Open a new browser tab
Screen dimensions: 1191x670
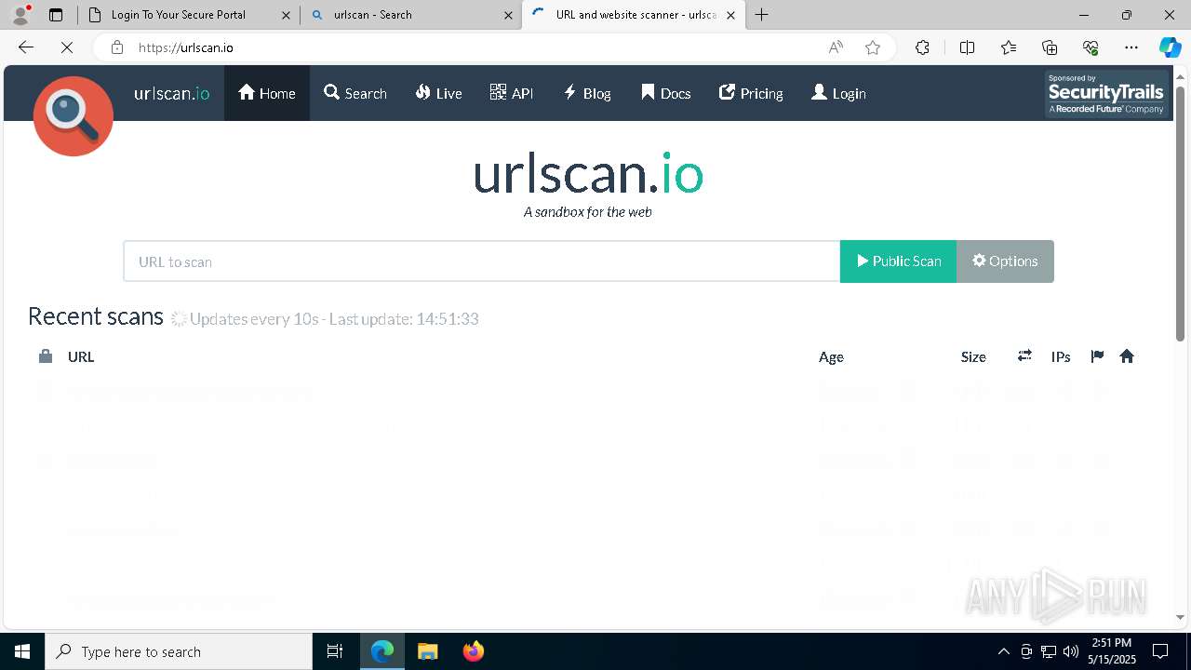click(762, 14)
